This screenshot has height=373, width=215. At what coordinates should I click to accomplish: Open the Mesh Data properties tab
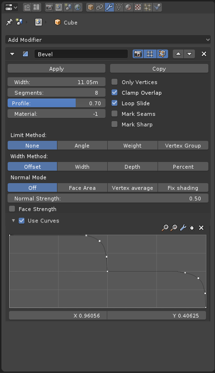pyautogui.click(x=119, y=7)
